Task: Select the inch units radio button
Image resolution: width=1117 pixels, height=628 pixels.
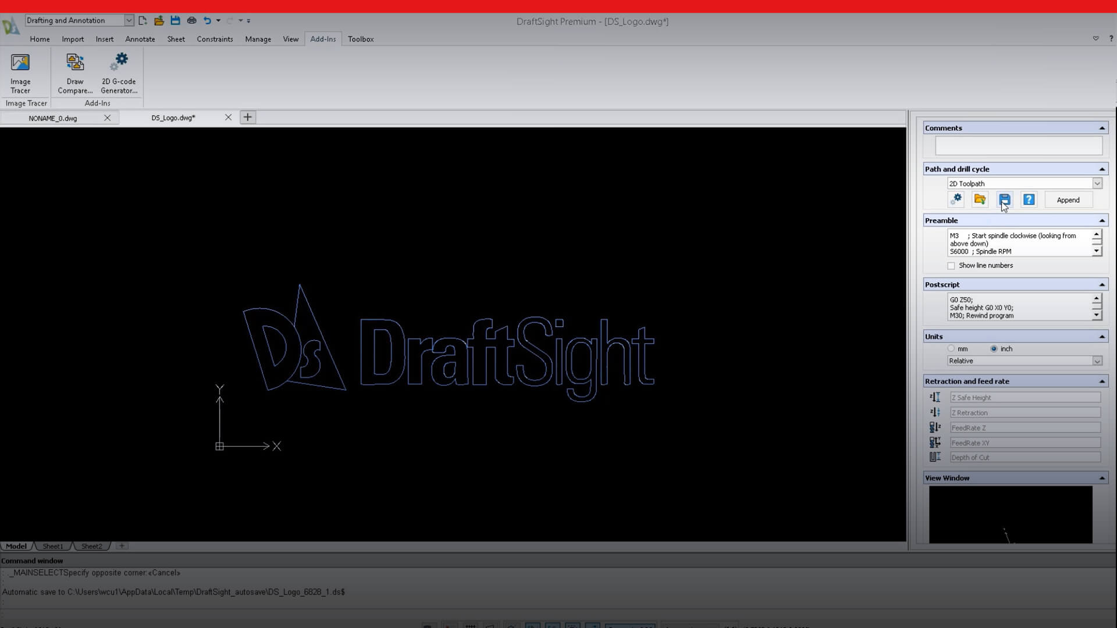Action: [x=994, y=348]
